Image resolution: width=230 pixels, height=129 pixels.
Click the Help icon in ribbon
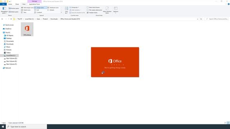tap(229, 4)
